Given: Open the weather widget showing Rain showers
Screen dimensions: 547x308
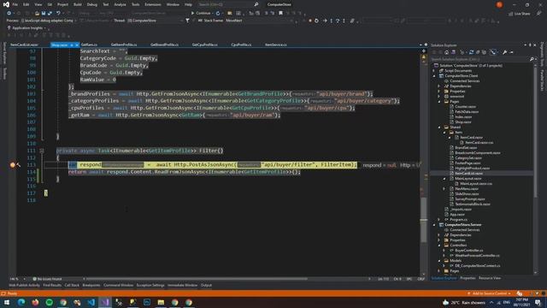Looking at the screenshot, I should coord(464,302).
